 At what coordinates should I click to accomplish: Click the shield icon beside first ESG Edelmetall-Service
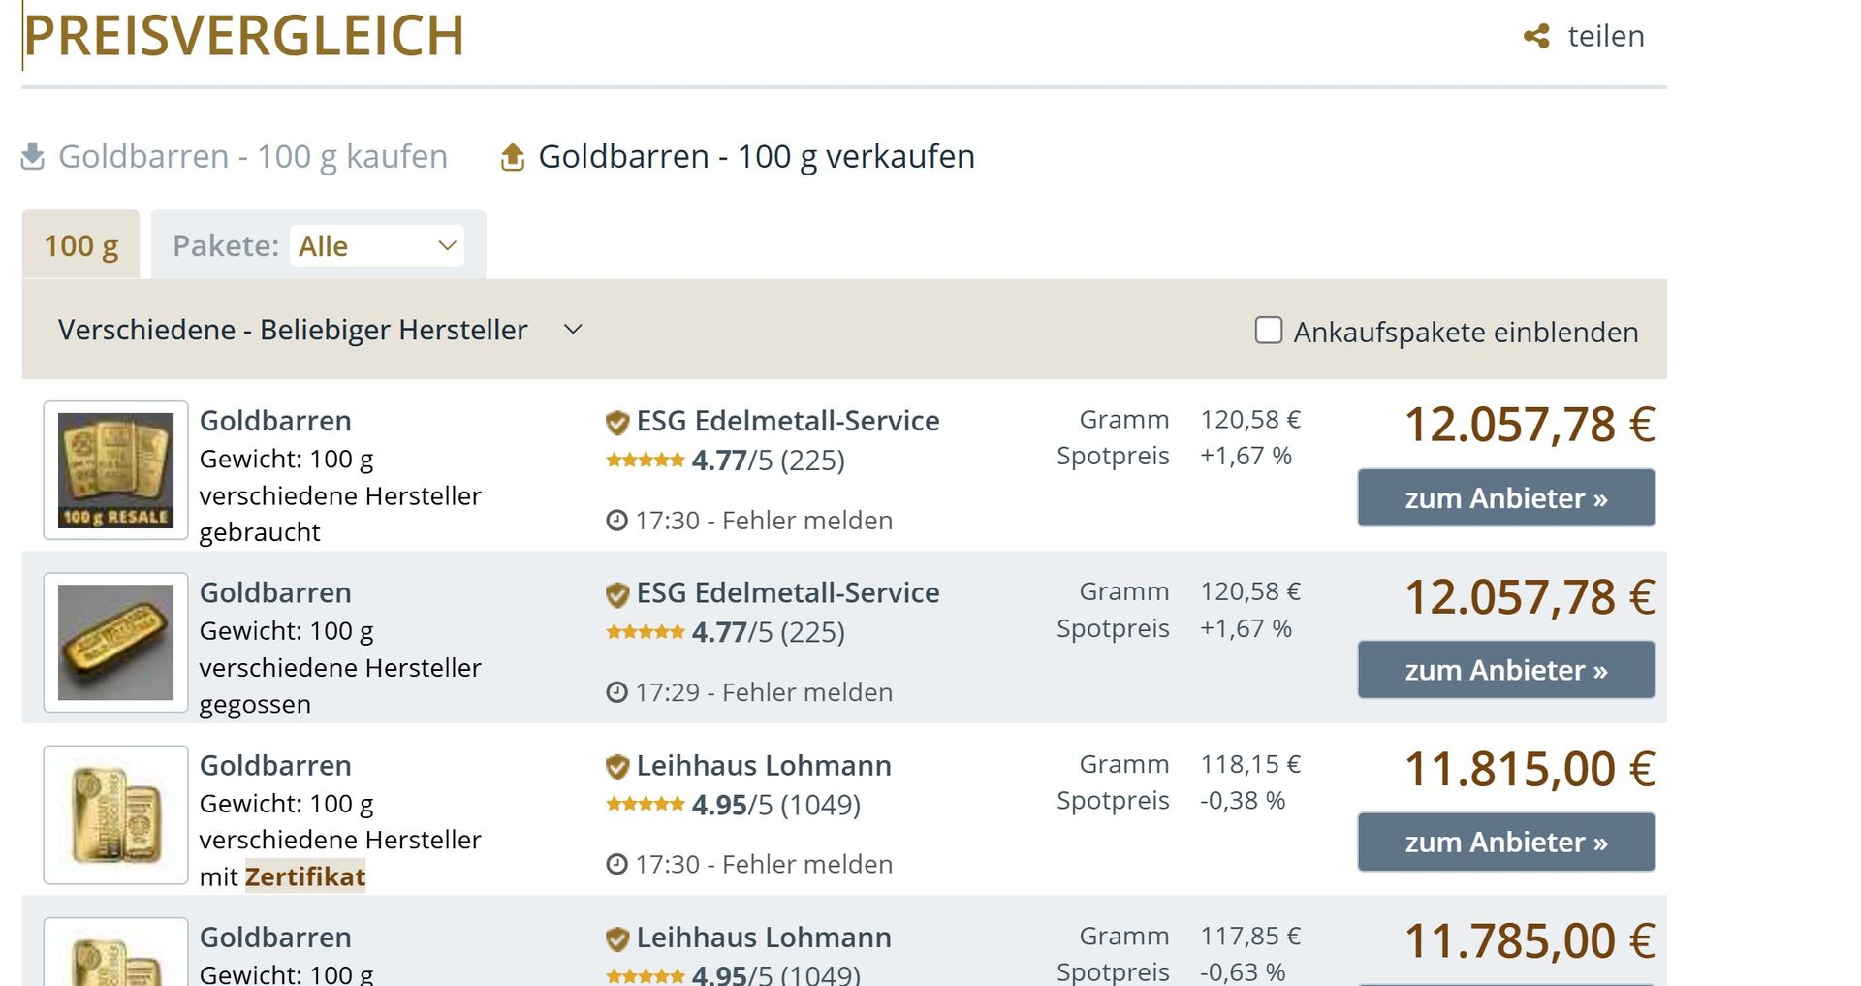pyautogui.click(x=617, y=423)
